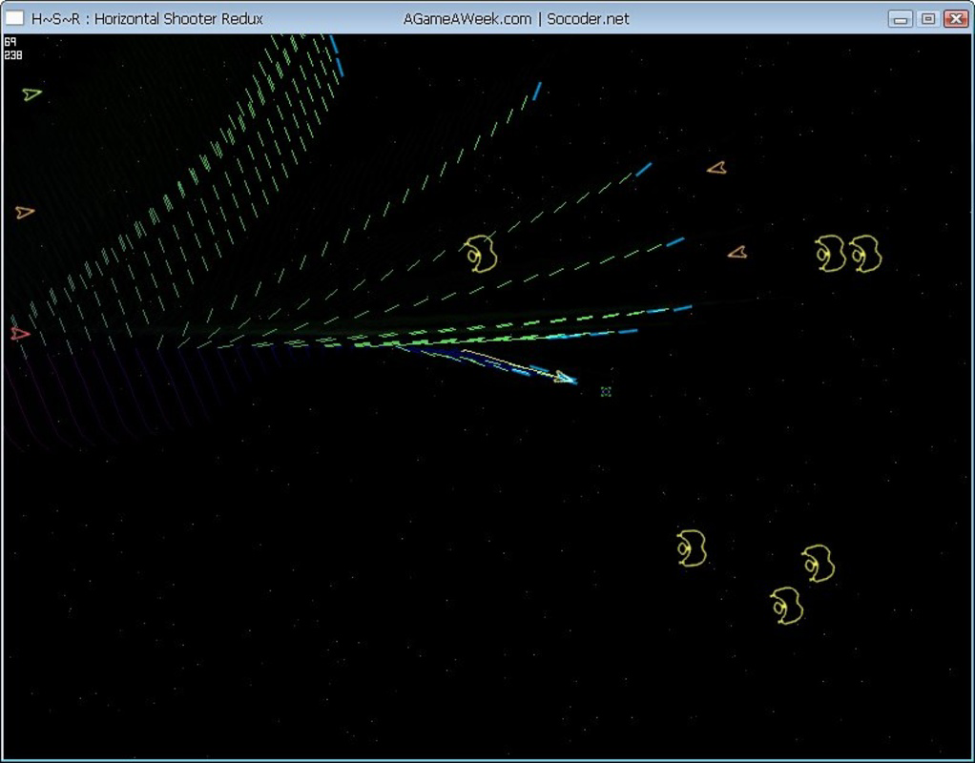This screenshot has height=763, width=975.
Task: Target the lone yellow alien among the green bullets
Action: [480, 254]
